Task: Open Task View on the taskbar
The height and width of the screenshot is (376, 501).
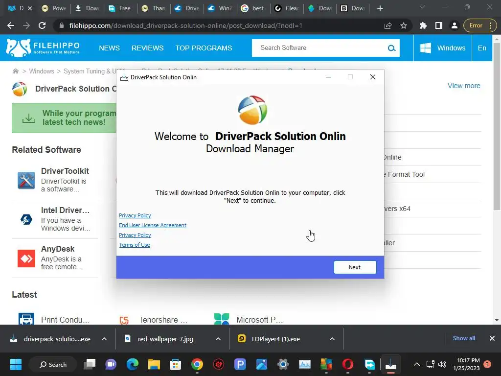Action: pos(90,364)
